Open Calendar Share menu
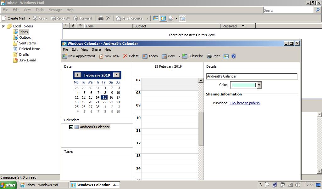Image resolution: width=322 pixels, height=189 pixels. tap(96, 49)
